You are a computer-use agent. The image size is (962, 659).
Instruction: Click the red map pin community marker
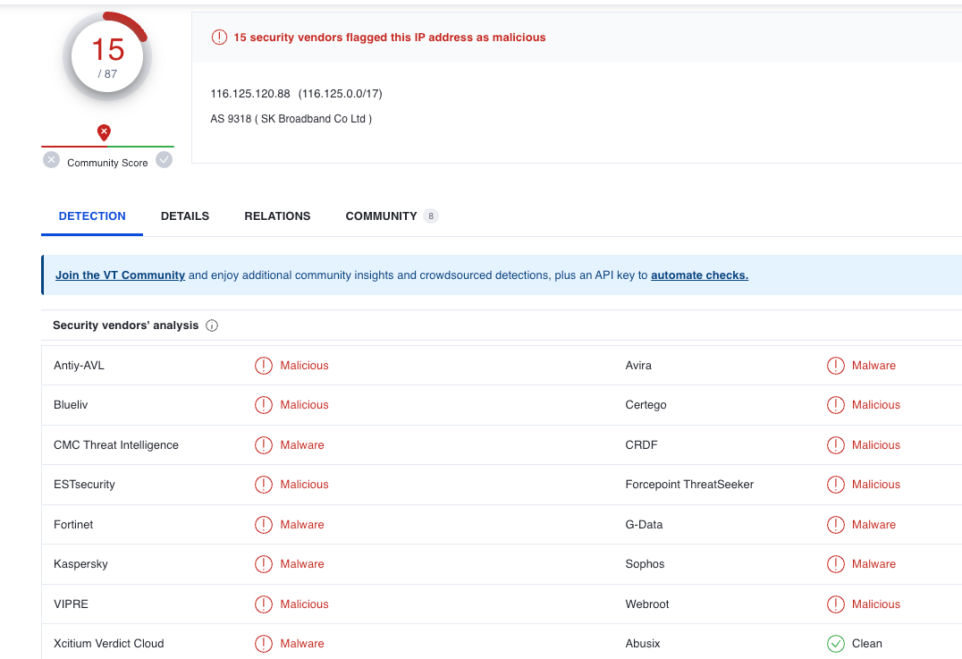tap(105, 133)
